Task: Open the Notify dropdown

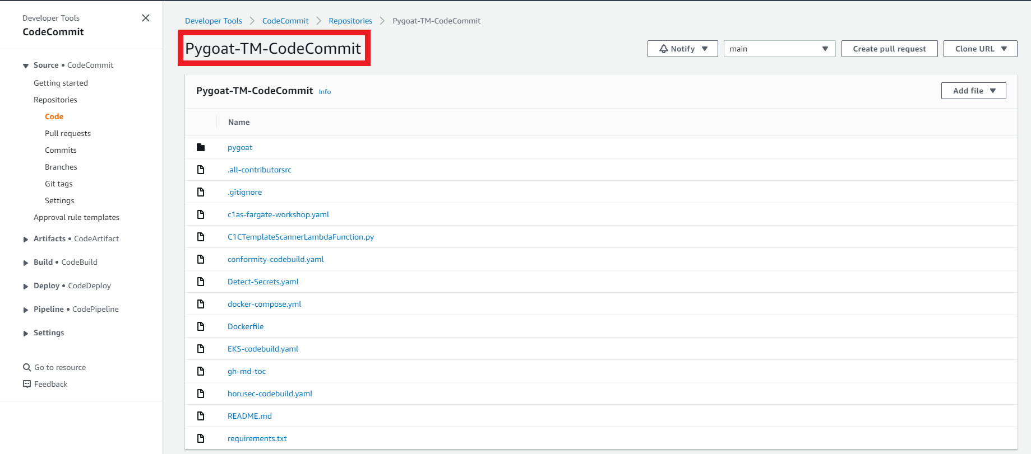Action: click(682, 49)
